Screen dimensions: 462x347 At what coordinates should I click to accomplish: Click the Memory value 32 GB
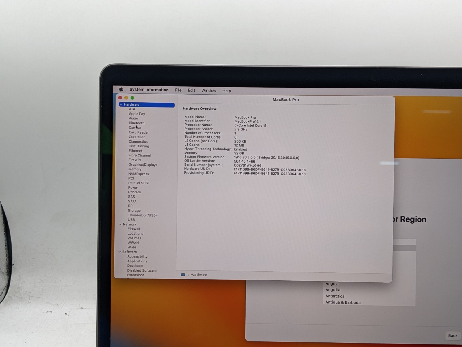point(239,153)
